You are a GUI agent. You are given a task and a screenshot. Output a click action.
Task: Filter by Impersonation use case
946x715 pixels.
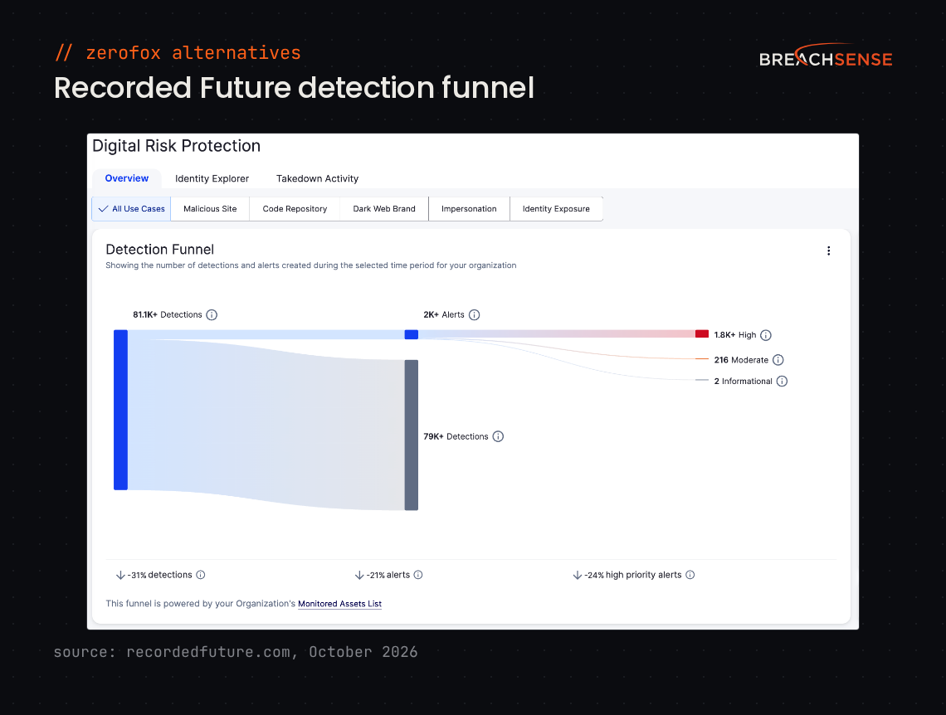[x=469, y=208]
